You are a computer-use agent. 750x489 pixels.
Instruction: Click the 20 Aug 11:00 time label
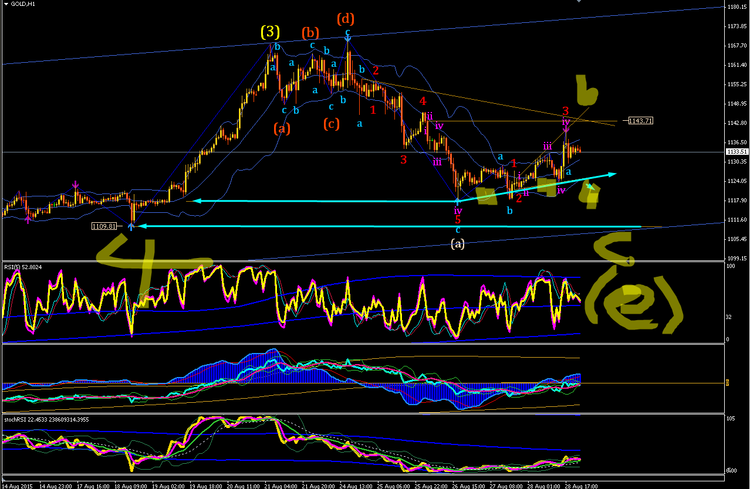tap(244, 485)
